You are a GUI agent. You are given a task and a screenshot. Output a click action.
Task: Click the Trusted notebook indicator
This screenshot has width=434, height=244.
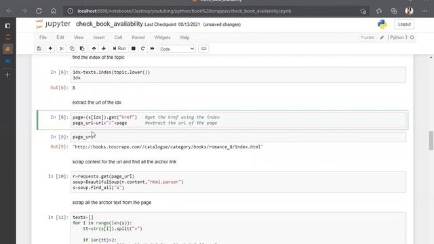[x=368, y=37]
